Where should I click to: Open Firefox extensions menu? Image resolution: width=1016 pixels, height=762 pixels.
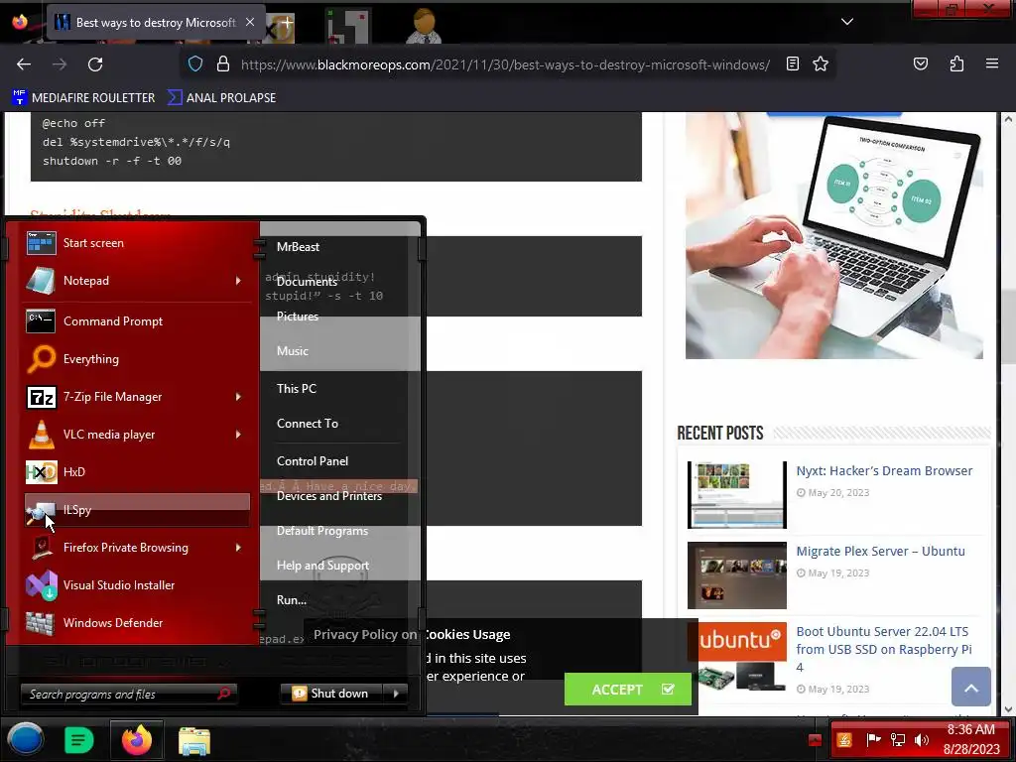956,63
